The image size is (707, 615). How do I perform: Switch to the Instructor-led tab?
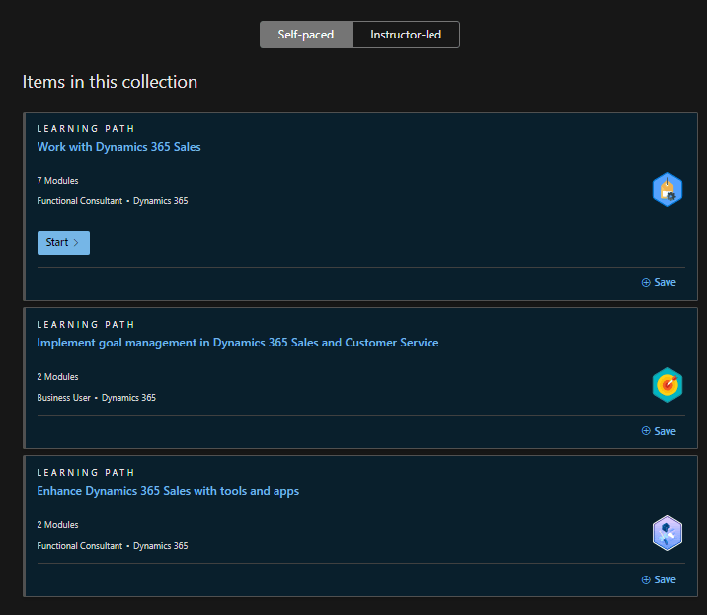pos(406,35)
